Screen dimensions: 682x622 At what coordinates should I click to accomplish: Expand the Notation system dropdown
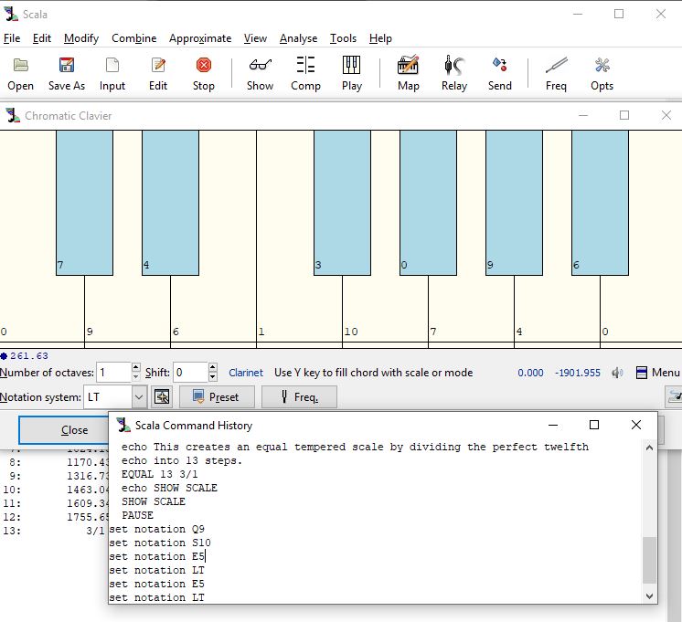click(138, 397)
